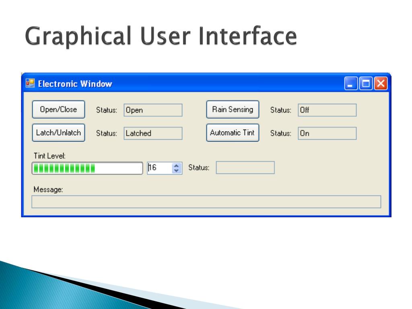Click the empty tint Status field
412x309 pixels.
(245, 168)
